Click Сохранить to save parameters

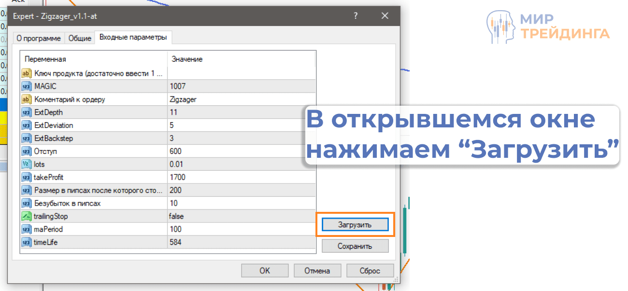pyautogui.click(x=355, y=246)
